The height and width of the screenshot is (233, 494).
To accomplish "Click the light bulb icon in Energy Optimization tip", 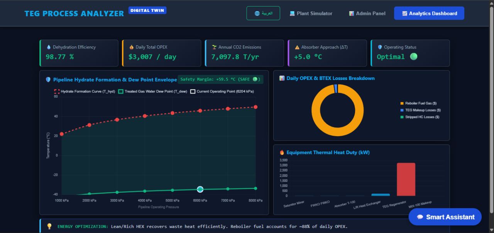I will pyautogui.click(x=49, y=226).
